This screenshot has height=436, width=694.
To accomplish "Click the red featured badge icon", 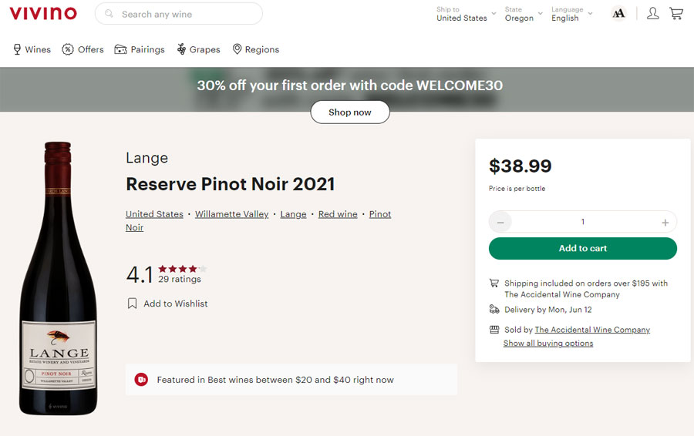I will tap(141, 380).
